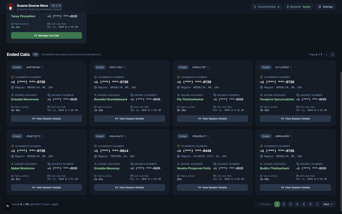
Task: View session details for Benedict Bramblebeard
Action: pyautogui.click(x=129, y=118)
